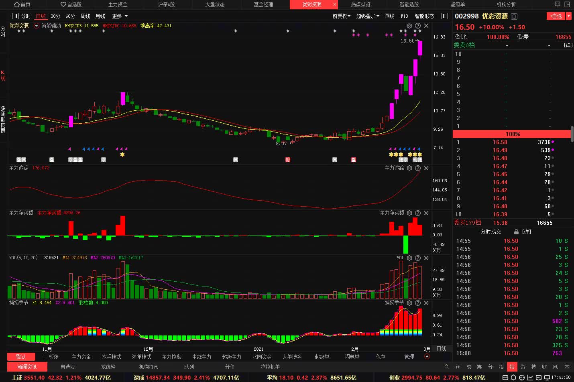Open help for 捕捞季节 indicator
The height and width of the screenshot is (382, 574).
(417, 303)
